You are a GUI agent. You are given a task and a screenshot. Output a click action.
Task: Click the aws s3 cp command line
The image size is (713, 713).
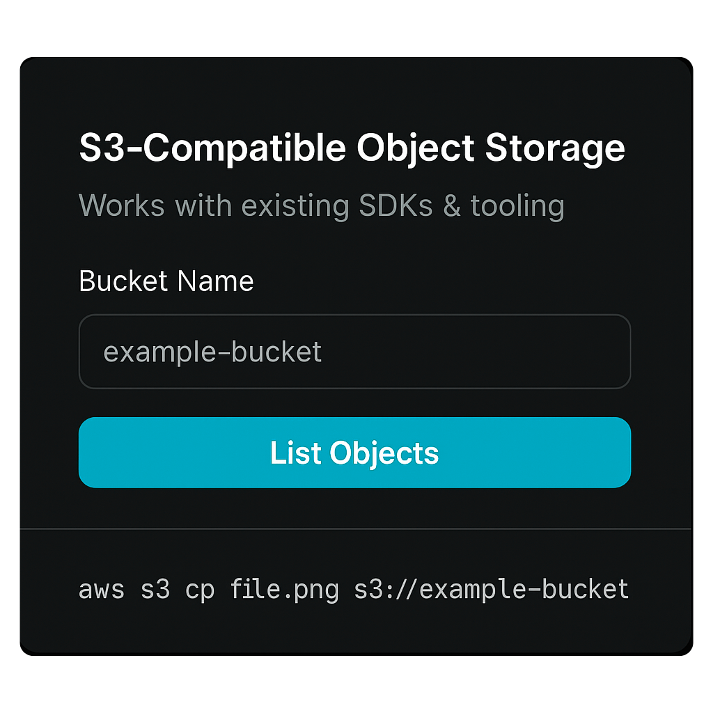(354, 589)
